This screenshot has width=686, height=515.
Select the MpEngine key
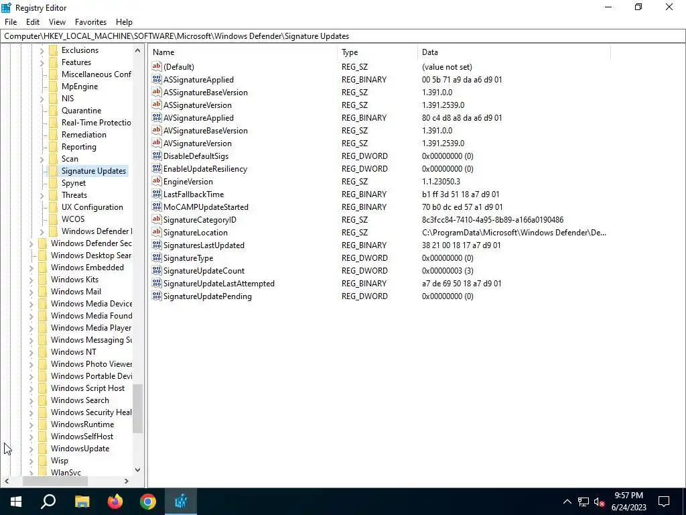(x=80, y=87)
